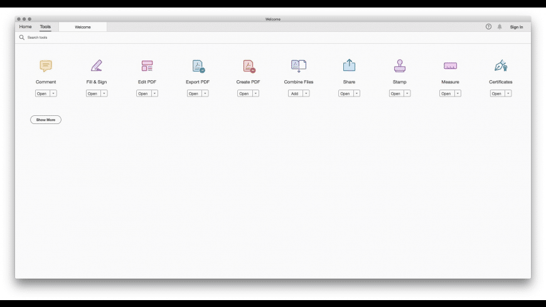Open the Export PDF tool button
This screenshot has height=307, width=546.
click(195, 93)
